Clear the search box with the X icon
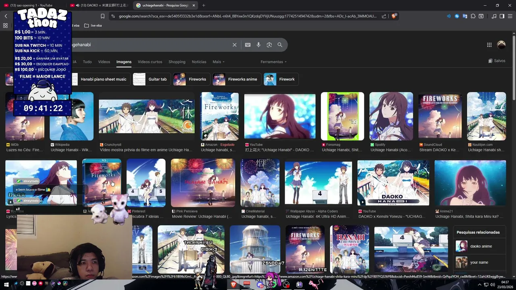 235,45
